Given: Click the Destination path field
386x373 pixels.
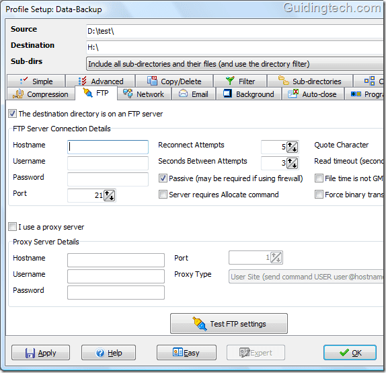Looking at the screenshot, I should coord(235,47).
